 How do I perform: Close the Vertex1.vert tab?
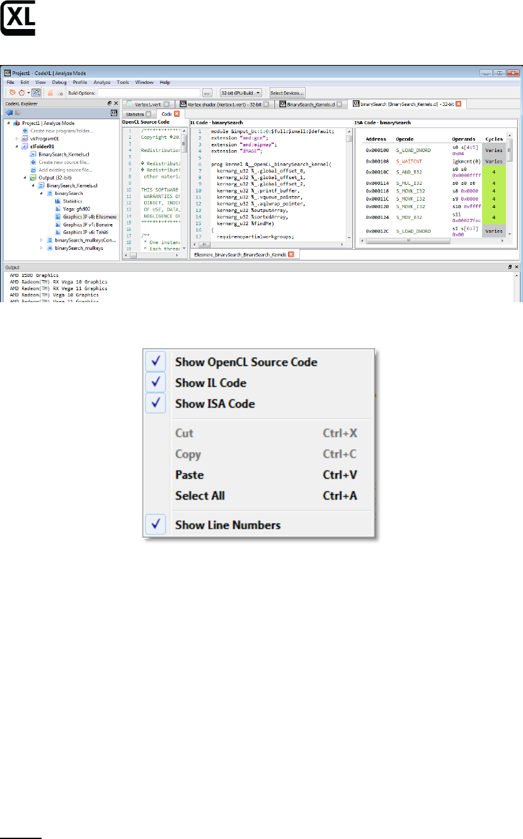166,103
